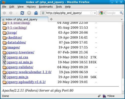The height and width of the screenshot is (99, 125).
Task: Open the jquery.min.js file link
Action: coord(18,77)
